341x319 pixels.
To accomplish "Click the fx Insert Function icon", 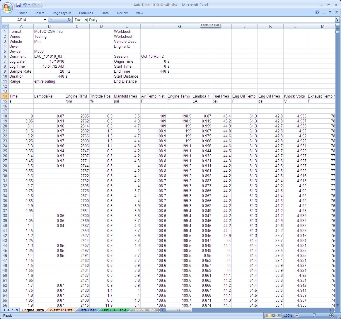I will point(69,20).
